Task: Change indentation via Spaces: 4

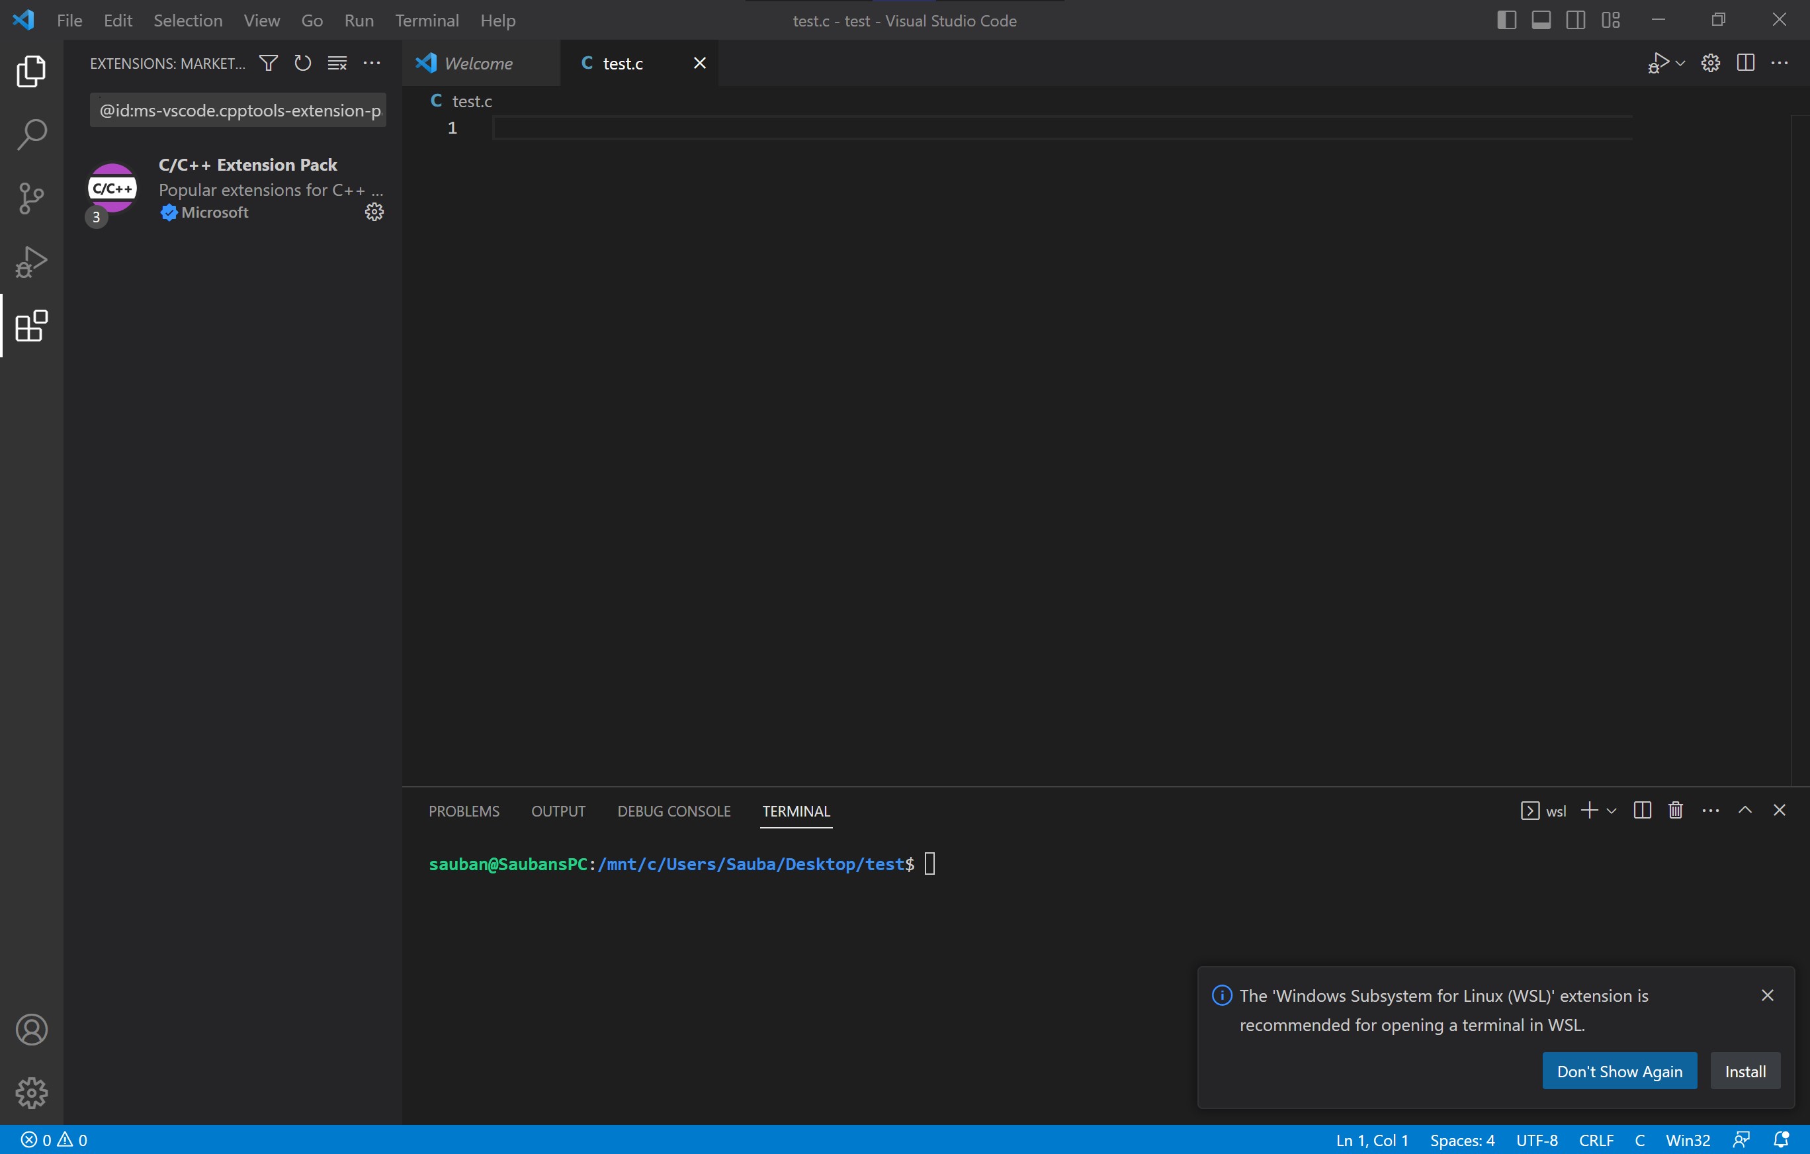Action: pos(1462,1139)
